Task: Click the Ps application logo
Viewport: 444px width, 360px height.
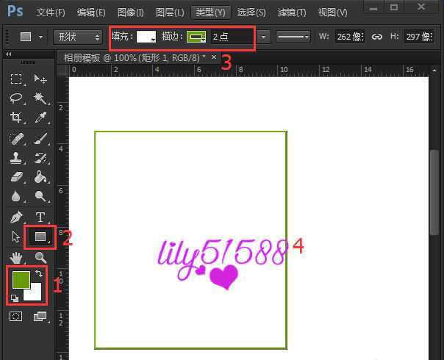Action: pos(15,11)
